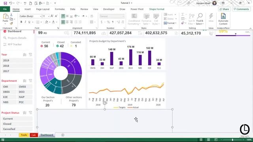Click the Copy icon in Clipboard group
253x142 pixels.
click(11, 19)
